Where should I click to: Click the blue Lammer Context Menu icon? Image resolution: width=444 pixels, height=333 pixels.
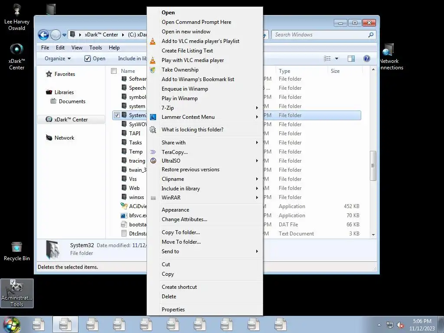tap(153, 117)
